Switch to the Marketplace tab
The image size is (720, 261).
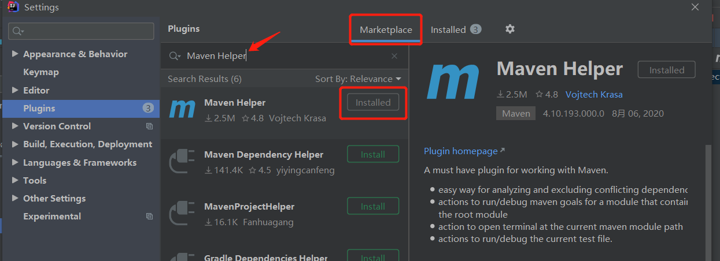[x=386, y=30]
